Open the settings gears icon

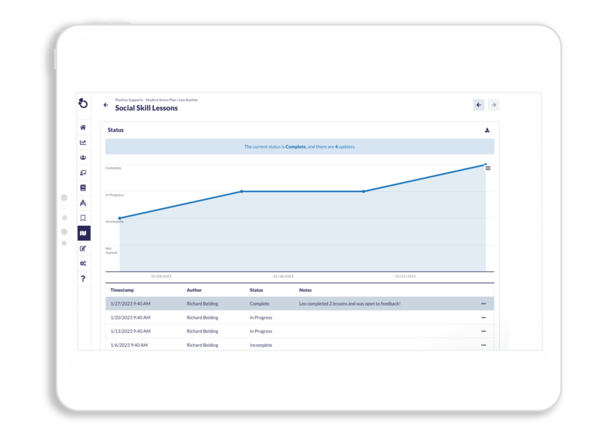click(83, 264)
